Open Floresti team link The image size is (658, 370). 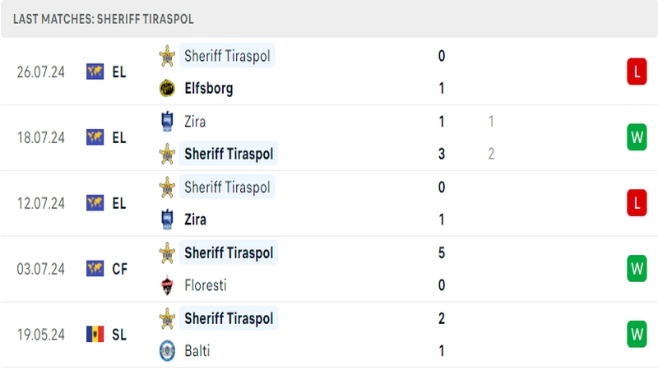pyautogui.click(x=205, y=285)
